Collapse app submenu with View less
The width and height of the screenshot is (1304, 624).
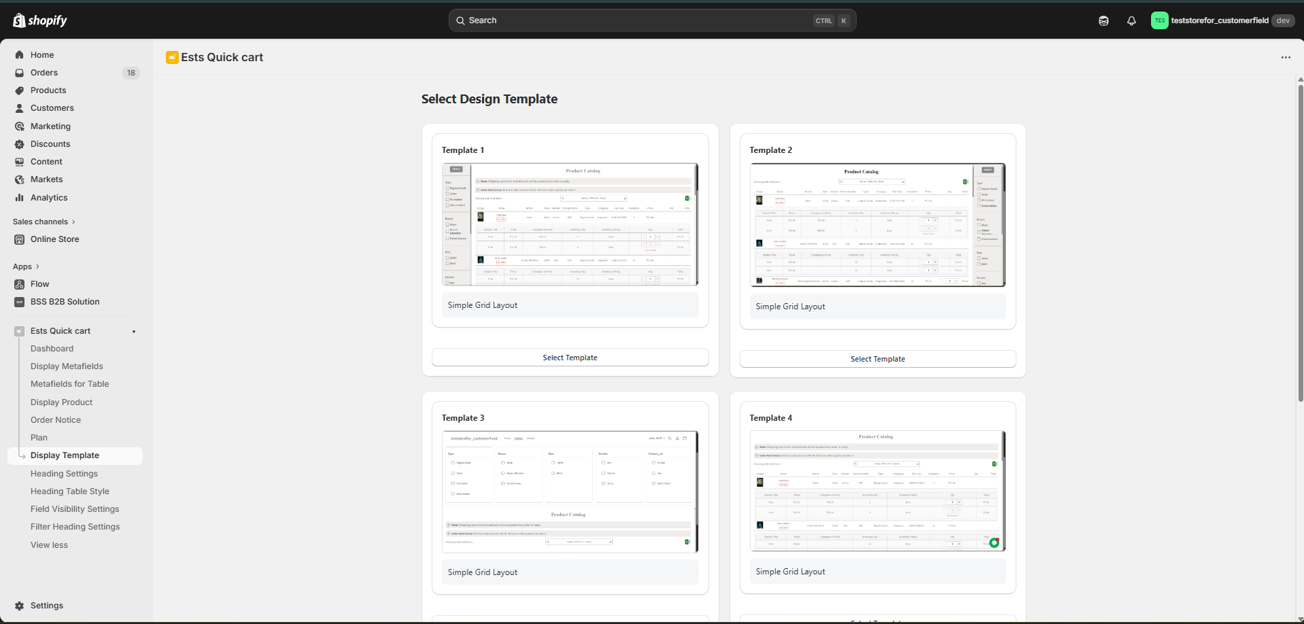49,545
